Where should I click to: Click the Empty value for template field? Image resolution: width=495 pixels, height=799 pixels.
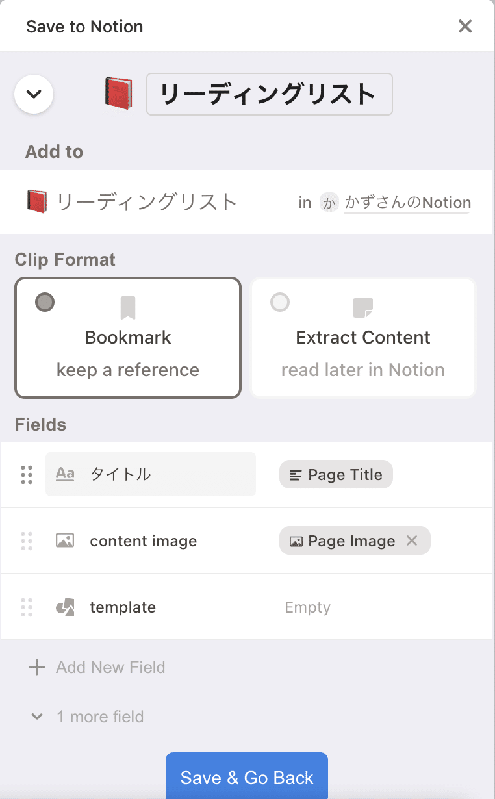[308, 607]
